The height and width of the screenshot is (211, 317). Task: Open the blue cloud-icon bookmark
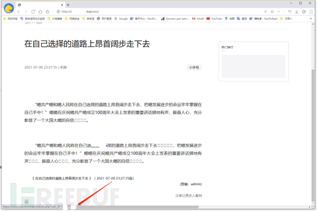pyautogui.click(x=32, y=18)
